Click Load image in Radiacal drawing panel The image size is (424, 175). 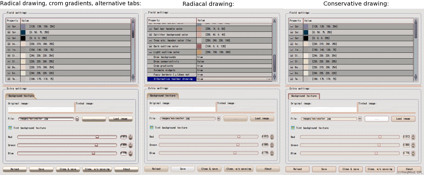pos(262,118)
